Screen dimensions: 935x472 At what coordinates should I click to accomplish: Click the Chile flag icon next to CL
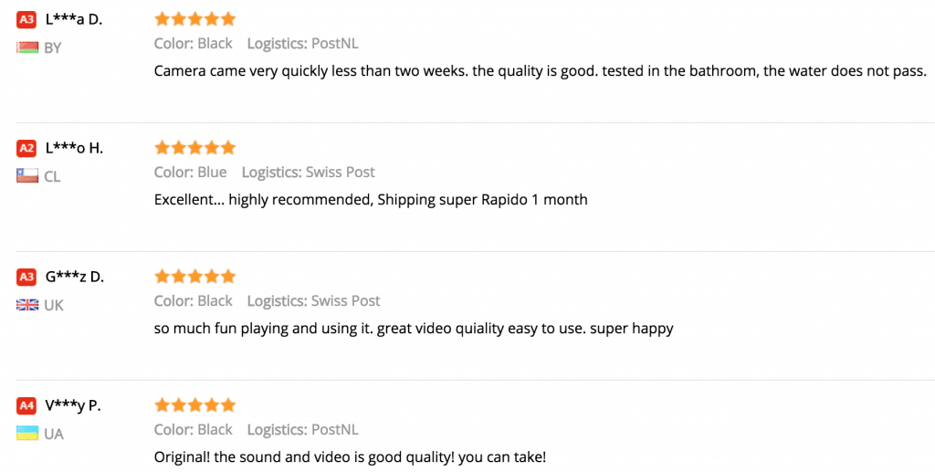point(27,176)
